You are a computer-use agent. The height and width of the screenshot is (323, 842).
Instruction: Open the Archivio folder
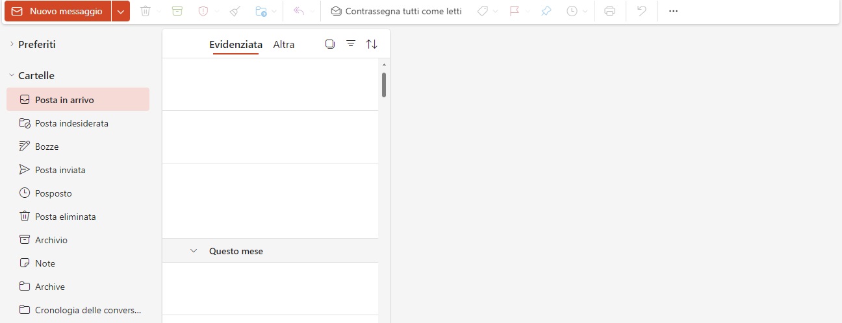coord(78,240)
